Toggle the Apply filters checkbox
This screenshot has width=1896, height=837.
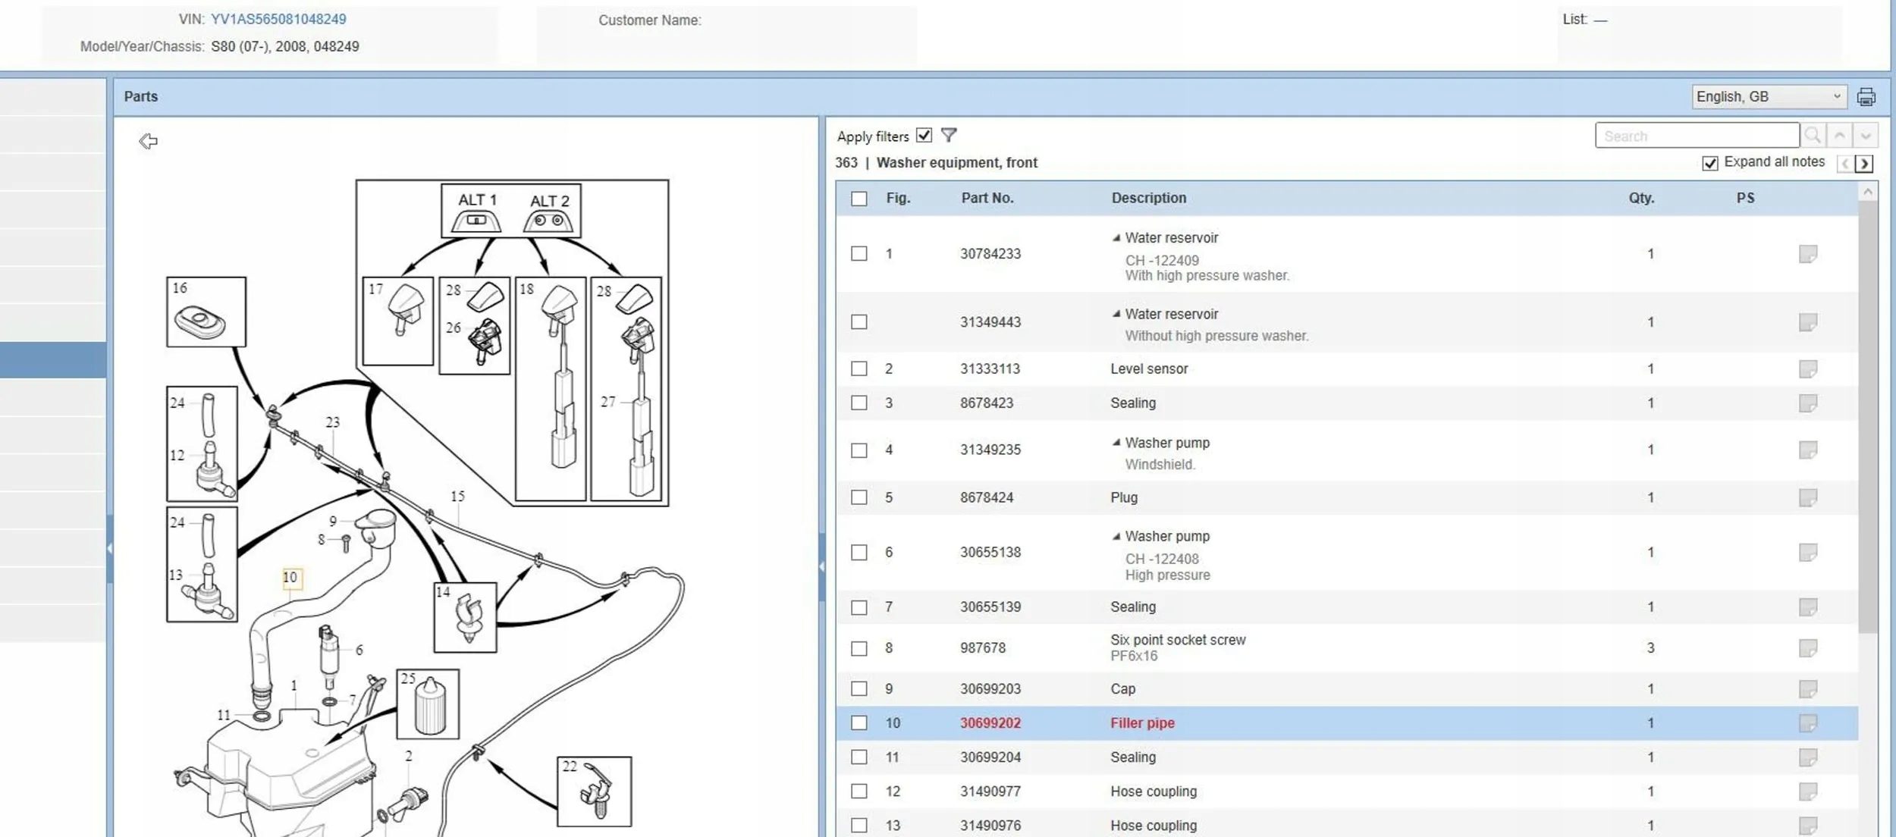(924, 136)
